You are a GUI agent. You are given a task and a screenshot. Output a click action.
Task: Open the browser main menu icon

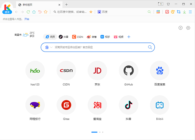tap(190, 12)
